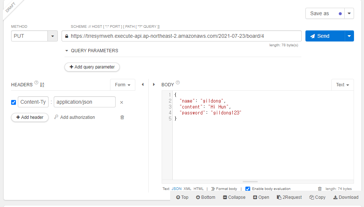Uncheck the Content-Type header checkbox
This screenshot has height=207, width=364.
14,102
